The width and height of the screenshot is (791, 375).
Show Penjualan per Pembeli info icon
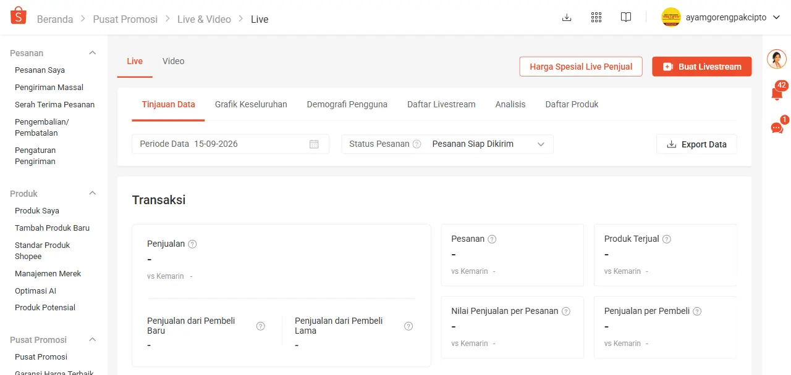(x=697, y=311)
